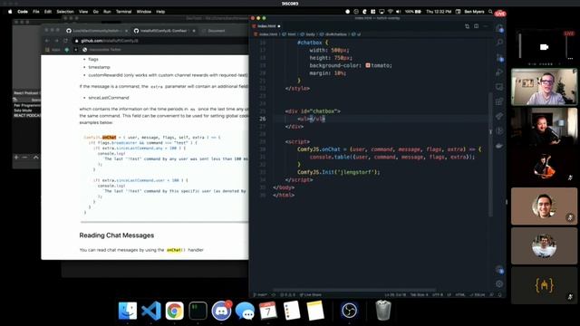Click the camera icon in Discord stream tile
The image size is (580, 326).
click(x=544, y=47)
